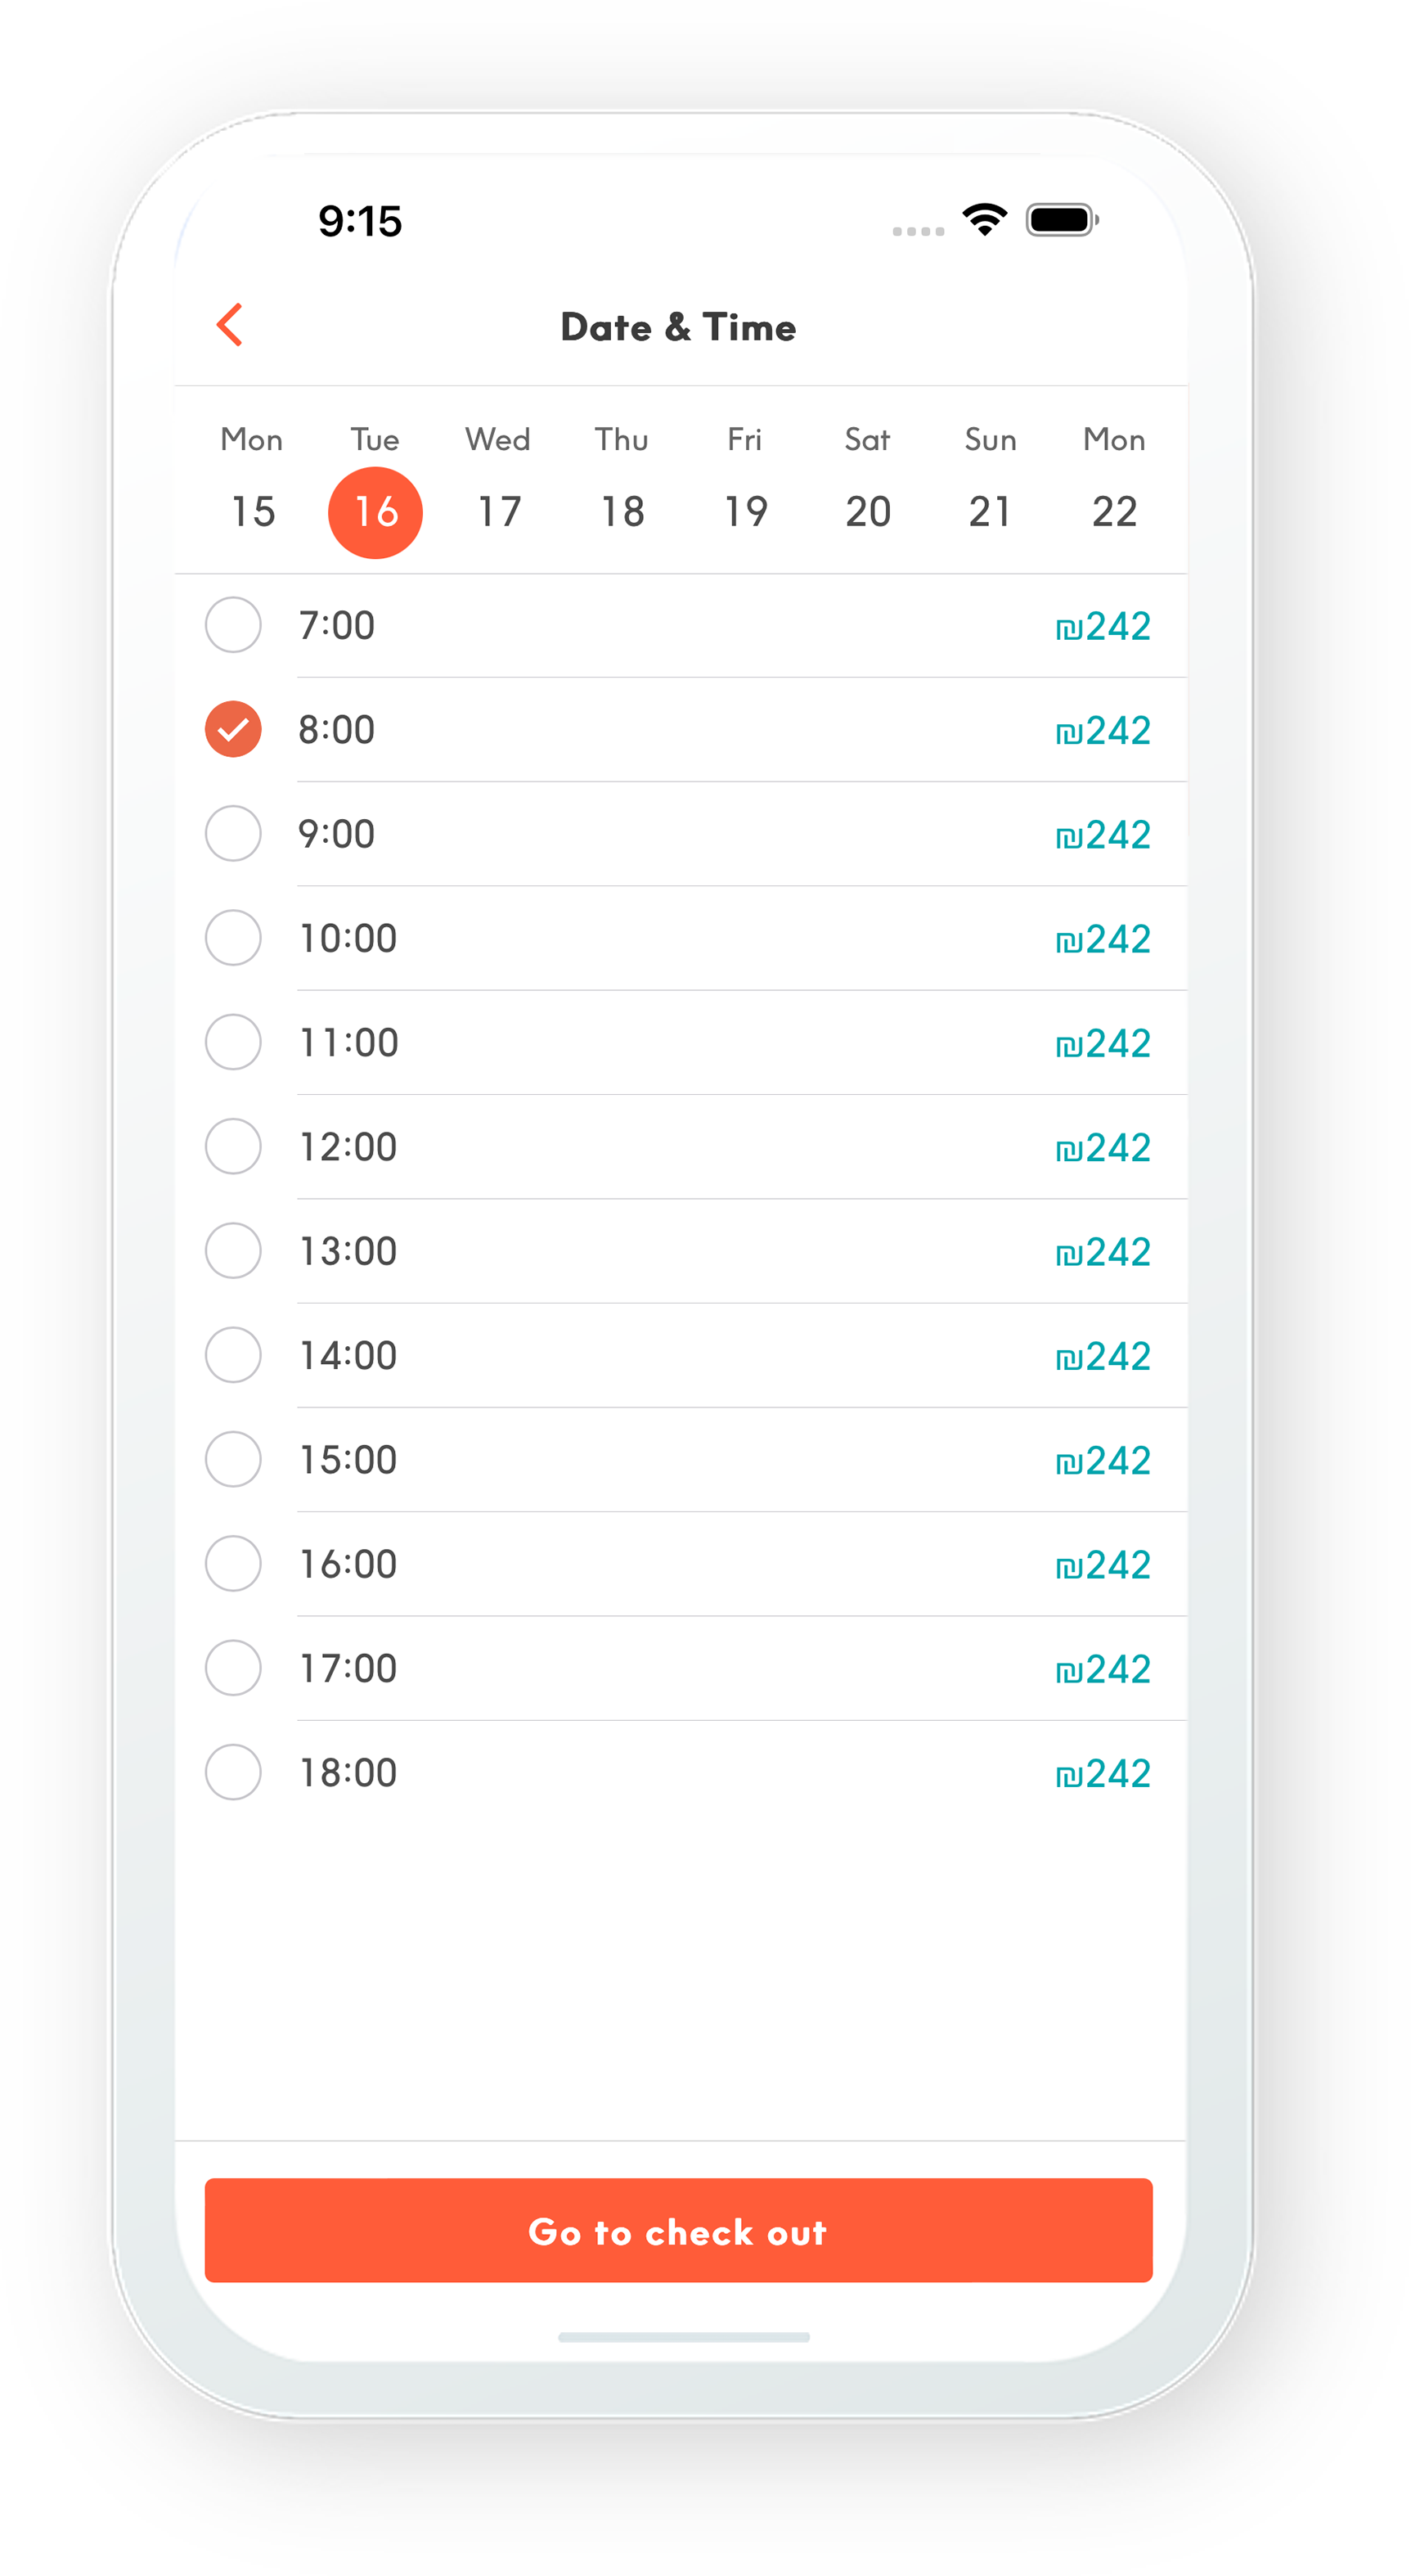Viewport: 1411px width, 2576px height.
Task: Select Wednesday 17 in the date strip
Action: pos(499,511)
